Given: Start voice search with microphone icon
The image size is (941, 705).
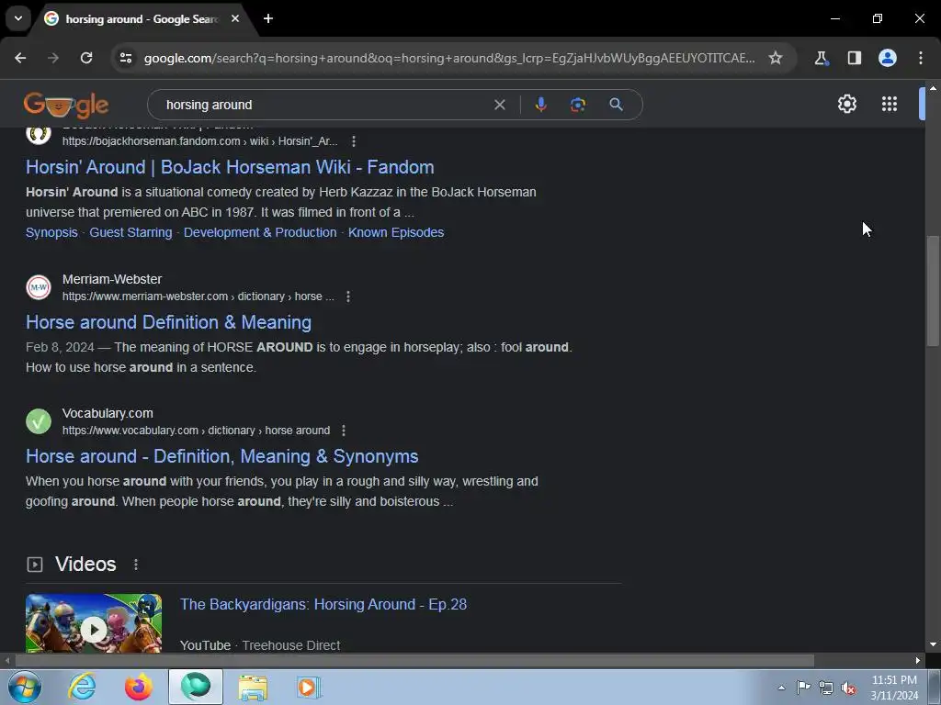Looking at the screenshot, I should [540, 105].
